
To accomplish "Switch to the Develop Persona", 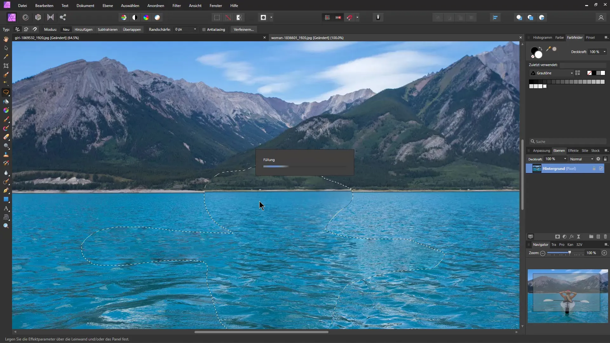I will pos(38,17).
